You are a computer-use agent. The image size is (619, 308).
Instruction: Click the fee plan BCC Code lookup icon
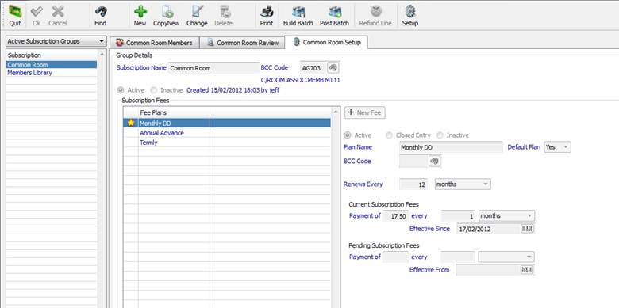(434, 161)
